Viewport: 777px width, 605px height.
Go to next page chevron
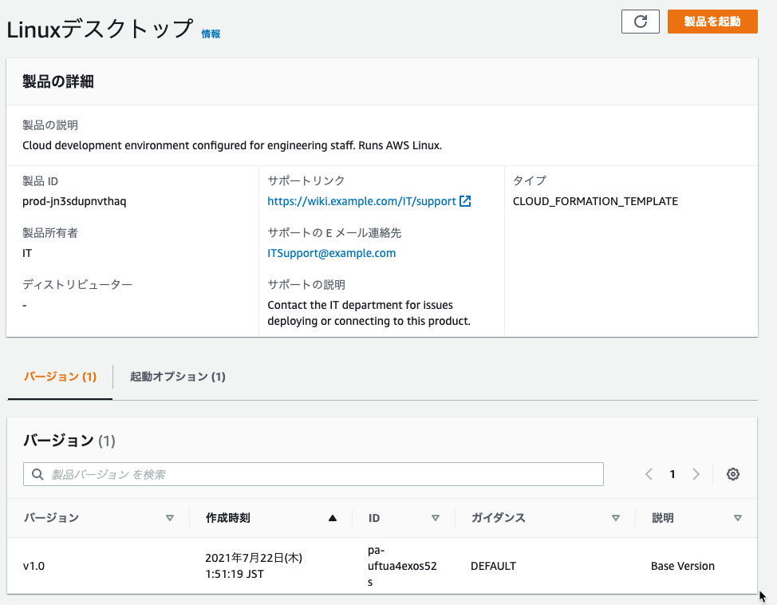(696, 474)
